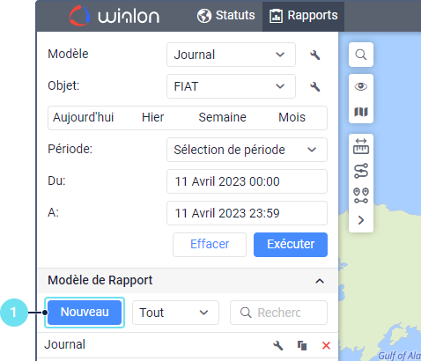
Task: Edit Objet FIAT with wrench icon
Action: [314, 86]
